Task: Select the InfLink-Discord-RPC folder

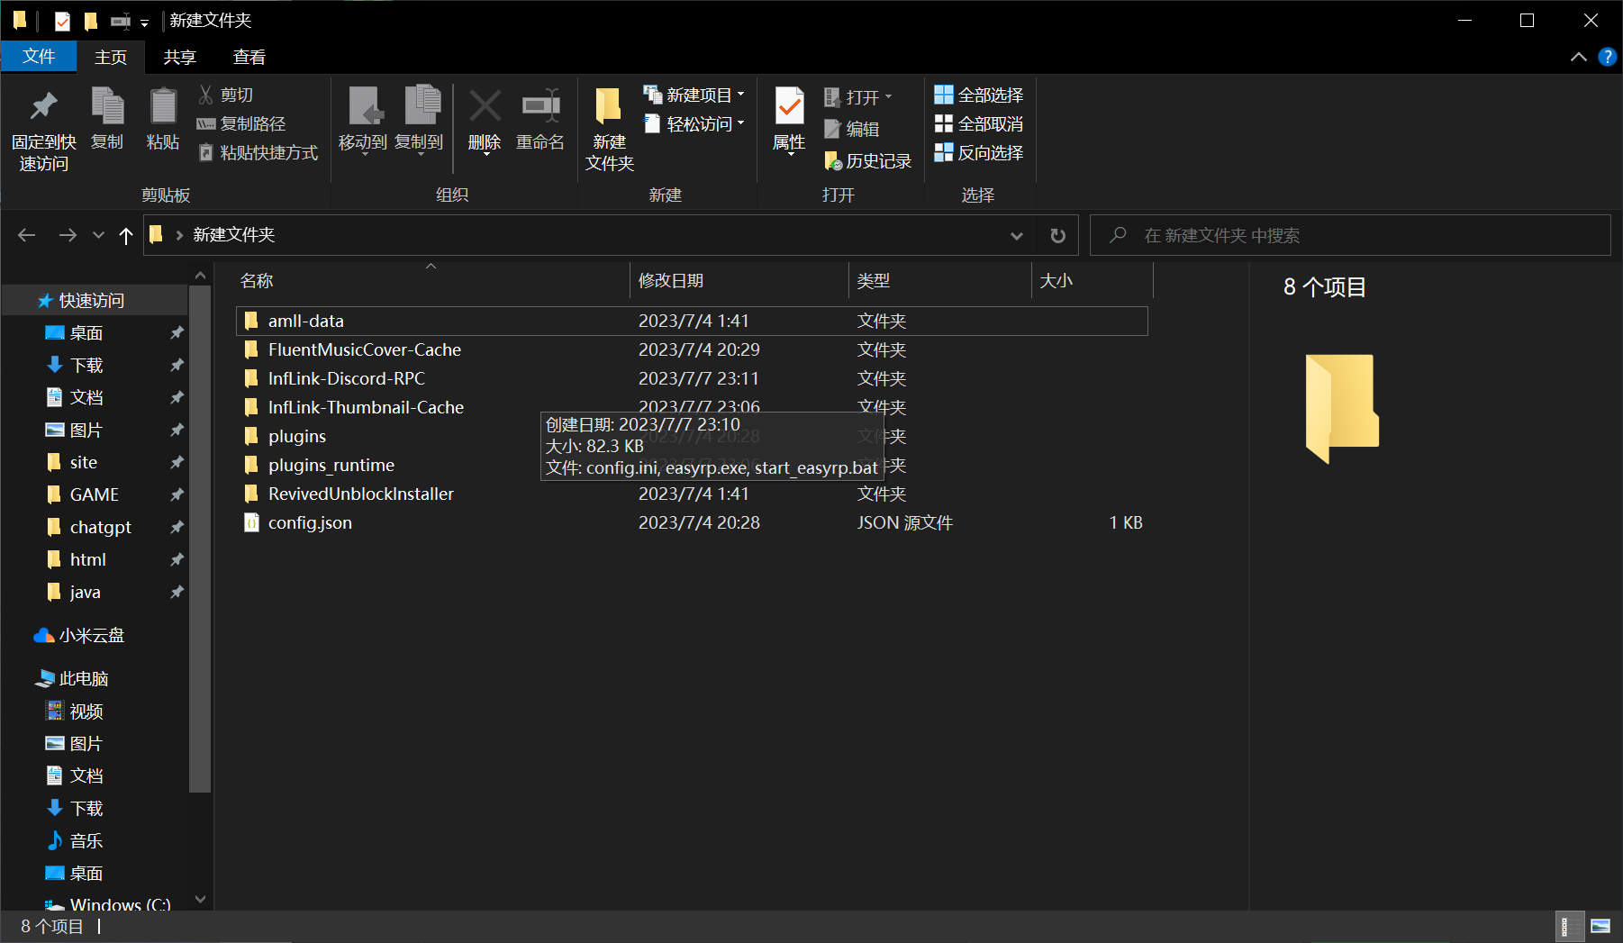Action: click(692, 378)
